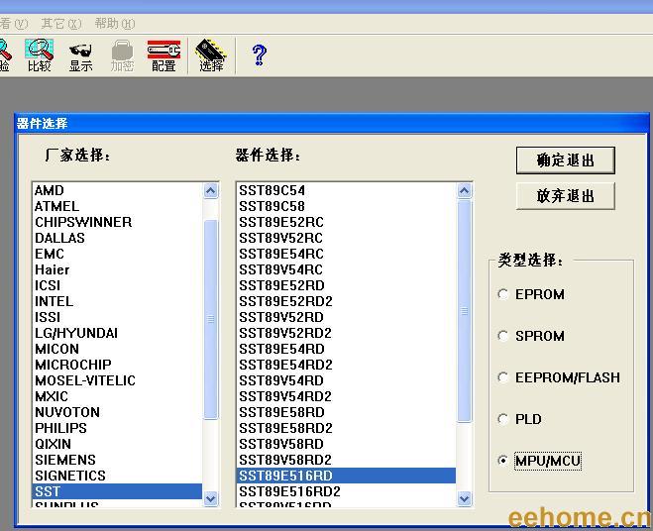Select device SST89V52RD2

[346, 333]
